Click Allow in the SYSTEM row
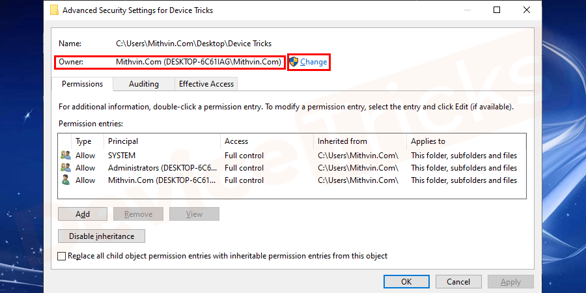586x293 pixels. [x=85, y=156]
